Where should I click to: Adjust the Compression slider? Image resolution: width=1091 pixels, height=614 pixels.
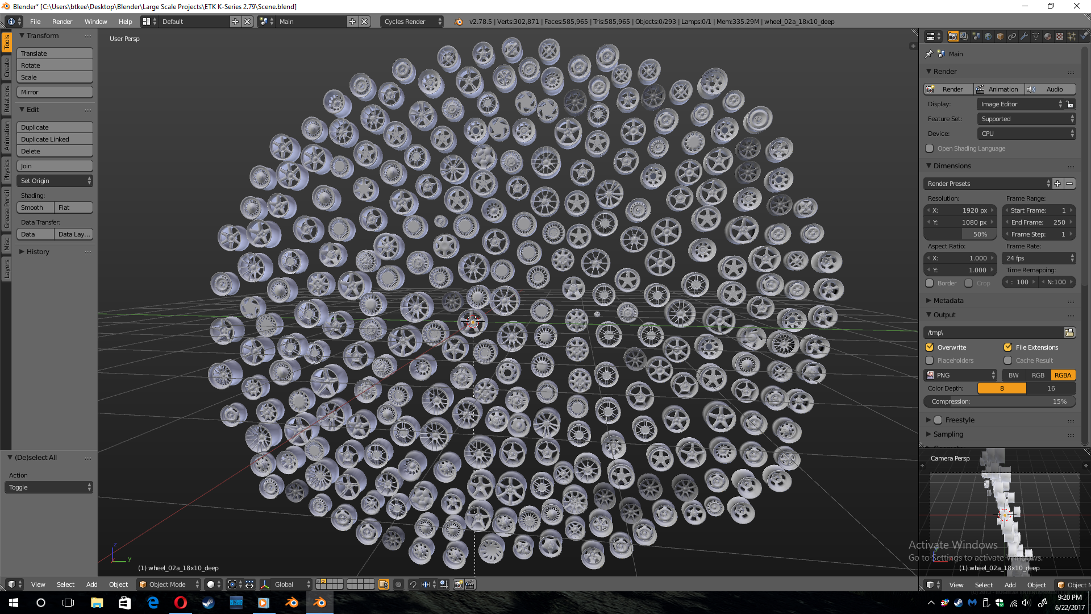click(x=999, y=401)
